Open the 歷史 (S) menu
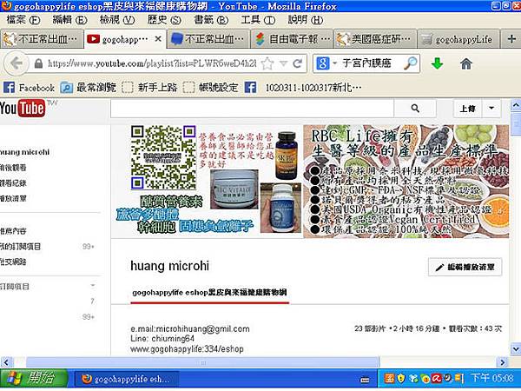 click(164, 20)
